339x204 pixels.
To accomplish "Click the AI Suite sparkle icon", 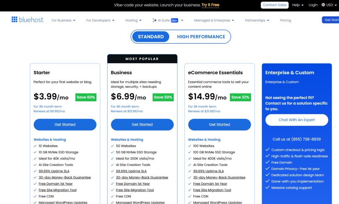I will (155, 20).
